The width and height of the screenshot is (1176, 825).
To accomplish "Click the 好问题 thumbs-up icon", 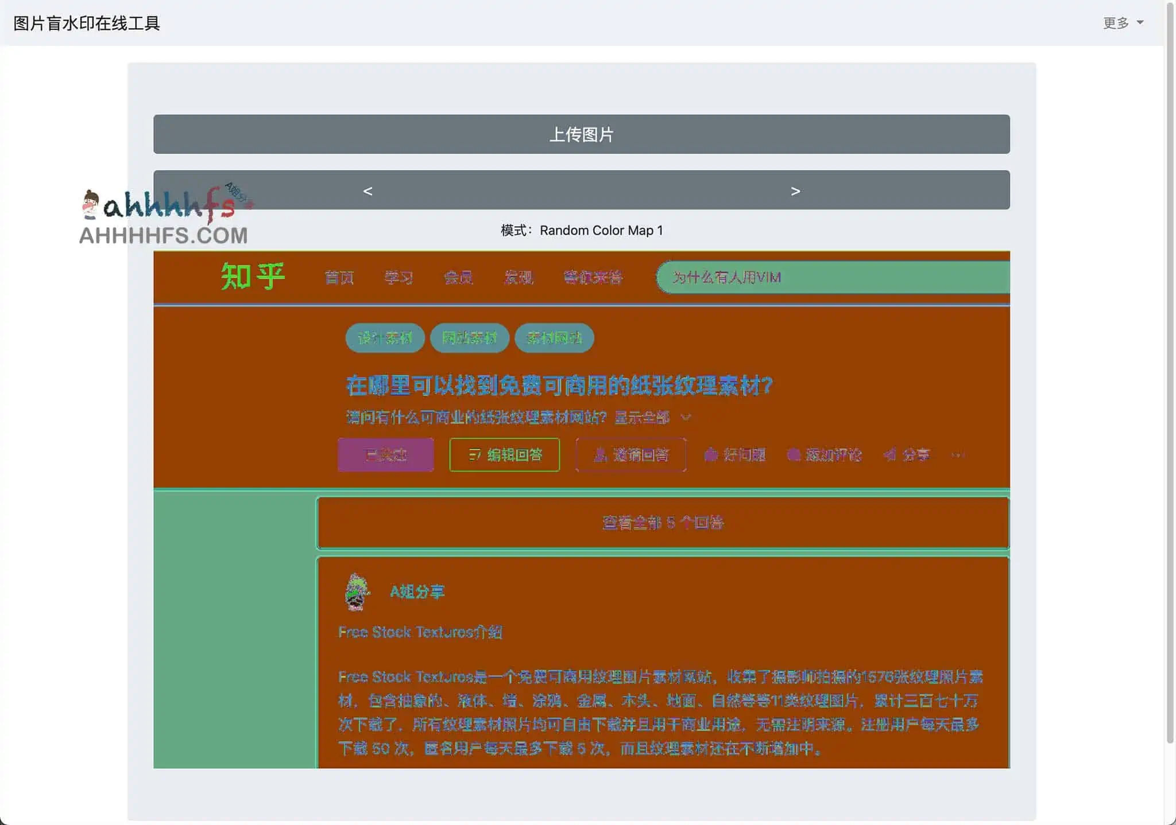I will (711, 455).
